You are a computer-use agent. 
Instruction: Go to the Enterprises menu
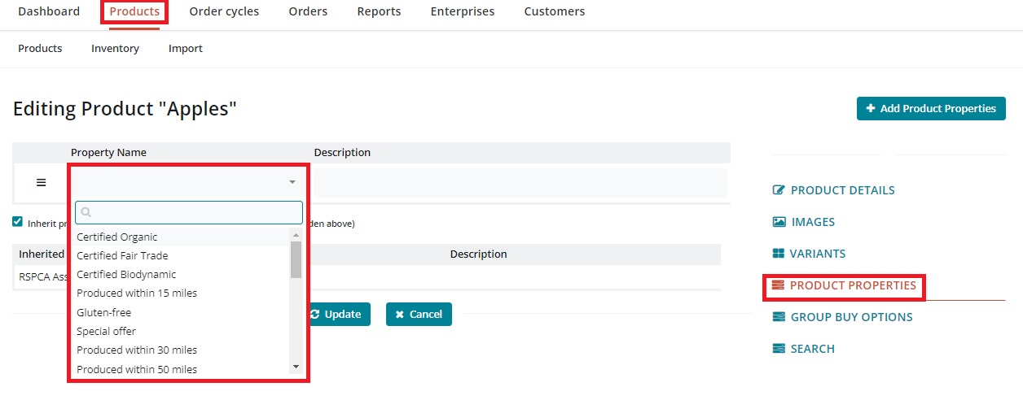[462, 11]
